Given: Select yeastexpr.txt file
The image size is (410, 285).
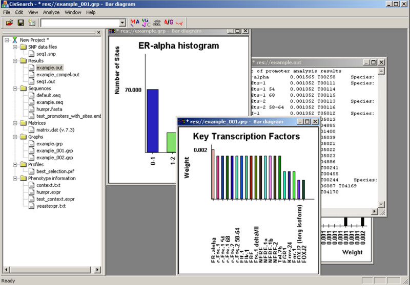Looking at the screenshot, I should 51,206.
